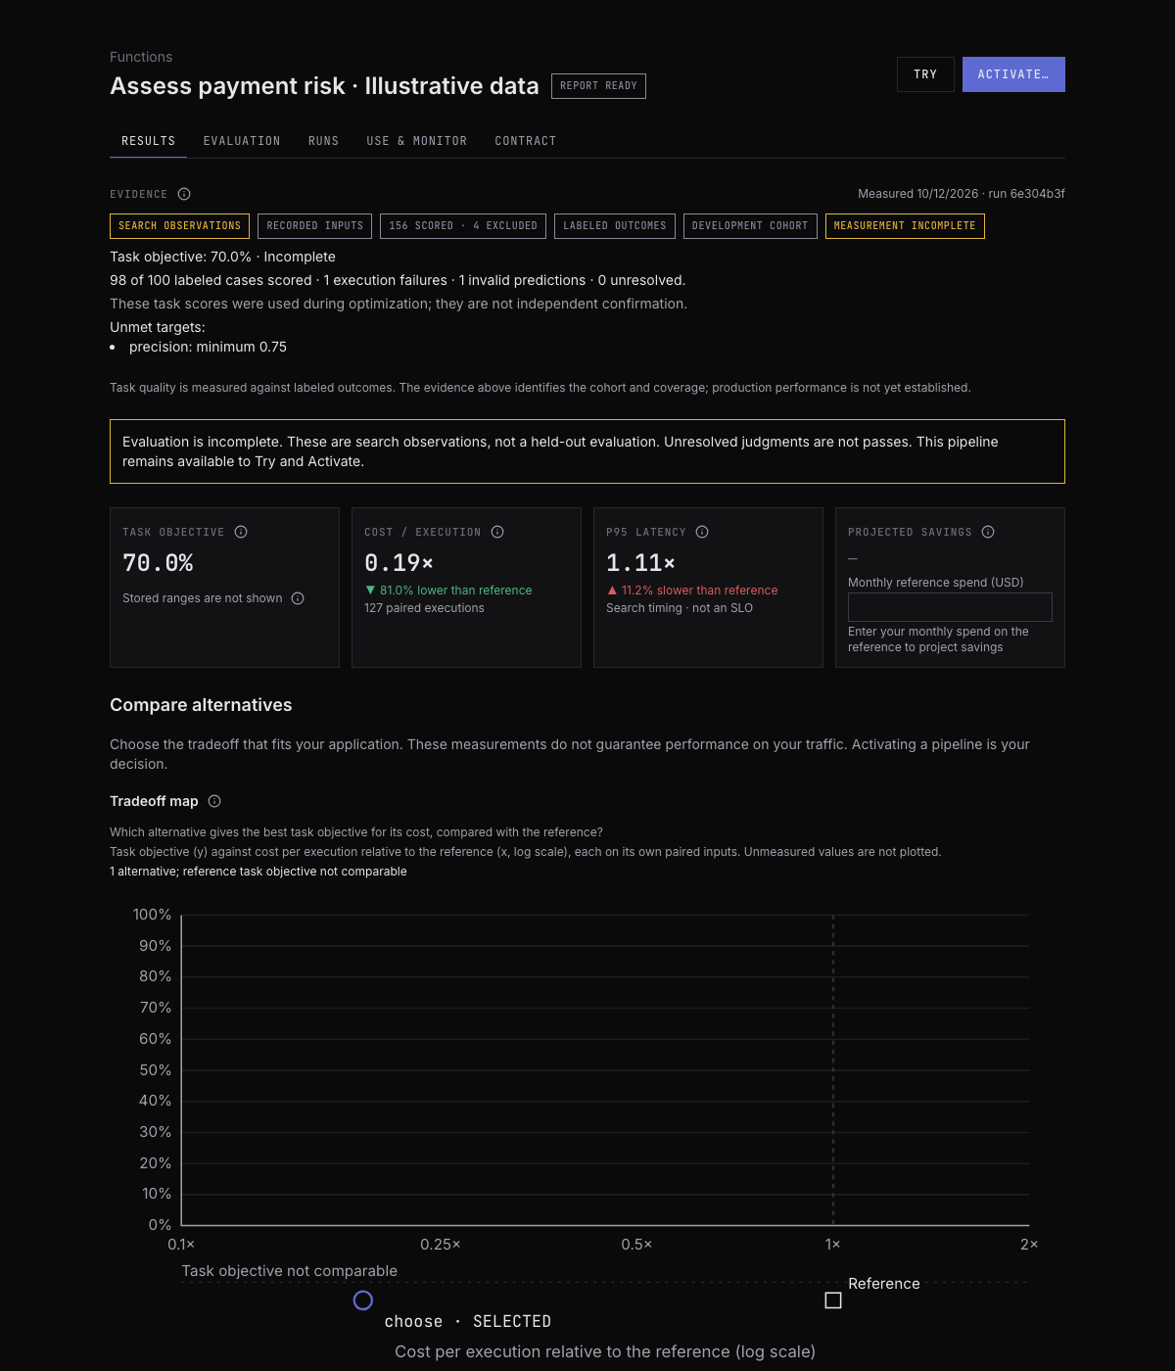Image resolution: width=1175 pixels, height=1371 pixels.
Task: Open info about stored ranges not shown
Action: coord(298,598)
